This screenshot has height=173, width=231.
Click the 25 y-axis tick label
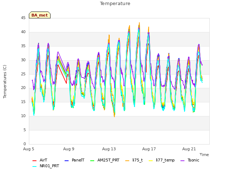[x=23, y=74]
